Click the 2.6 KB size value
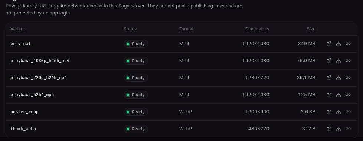Screen dimensions: 363x141 (308, 112)
